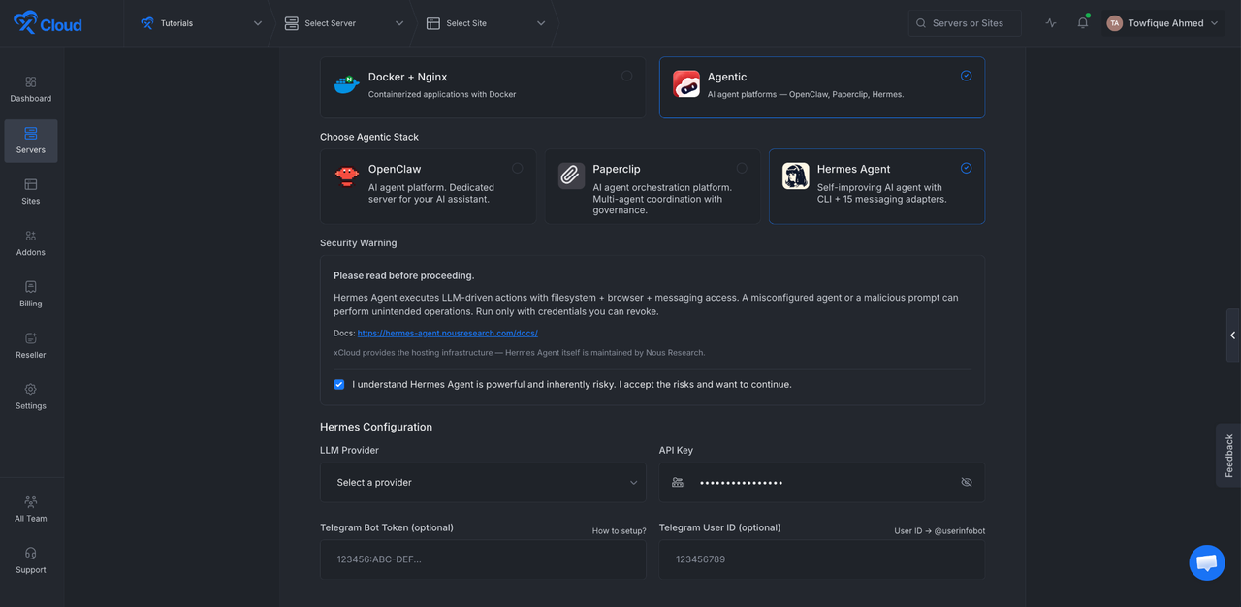Open the Select Server dropdown
Viewport: 1241px width, 607px height.
click(344, 23)
